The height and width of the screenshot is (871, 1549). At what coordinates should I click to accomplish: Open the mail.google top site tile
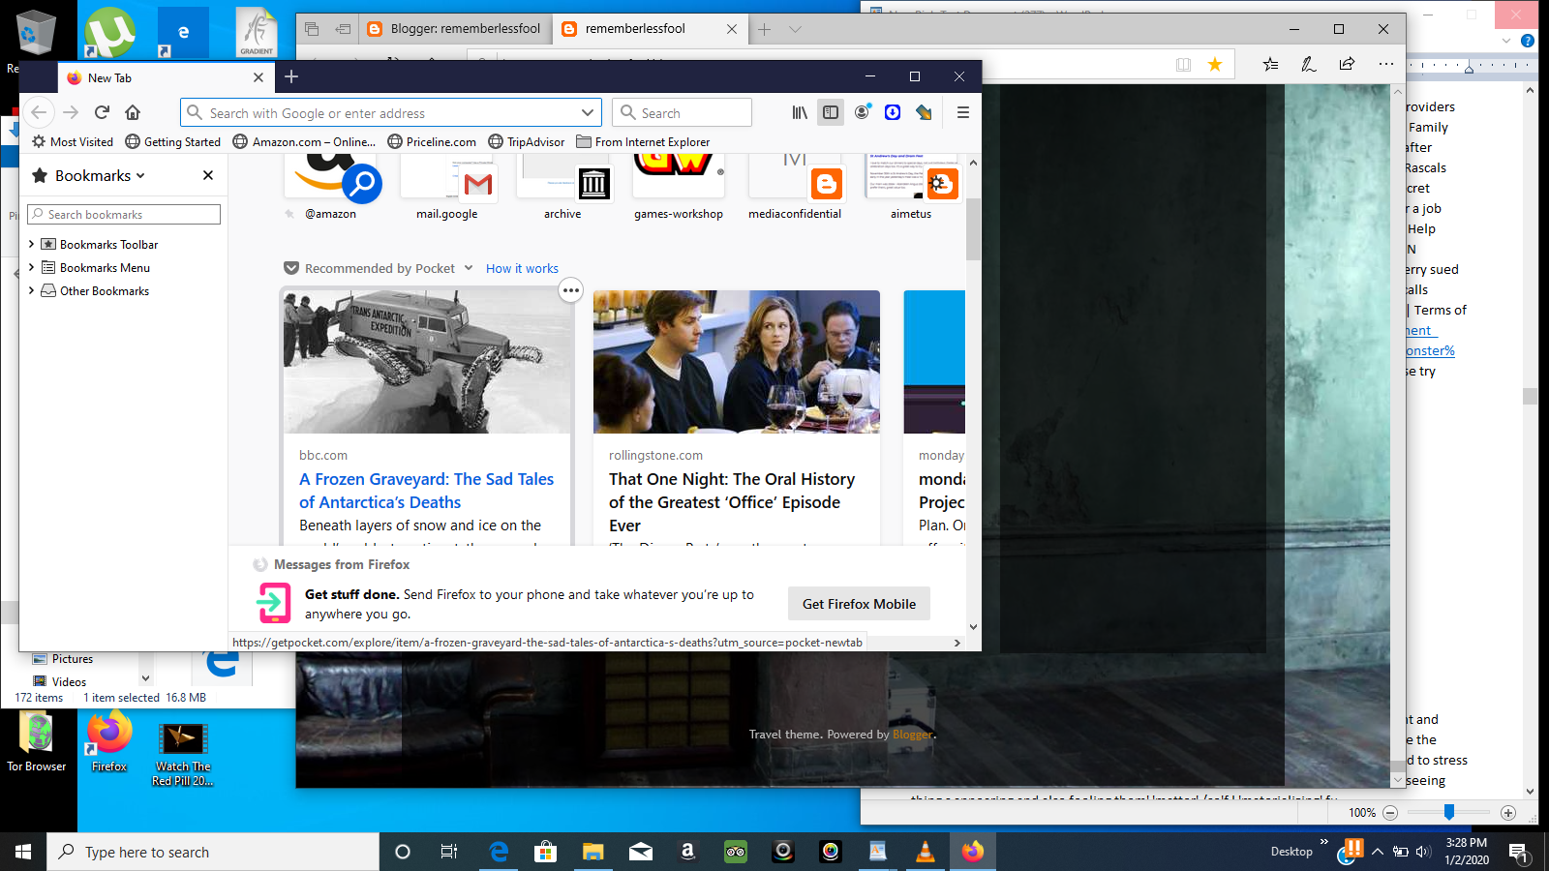[x=446, y=188]
